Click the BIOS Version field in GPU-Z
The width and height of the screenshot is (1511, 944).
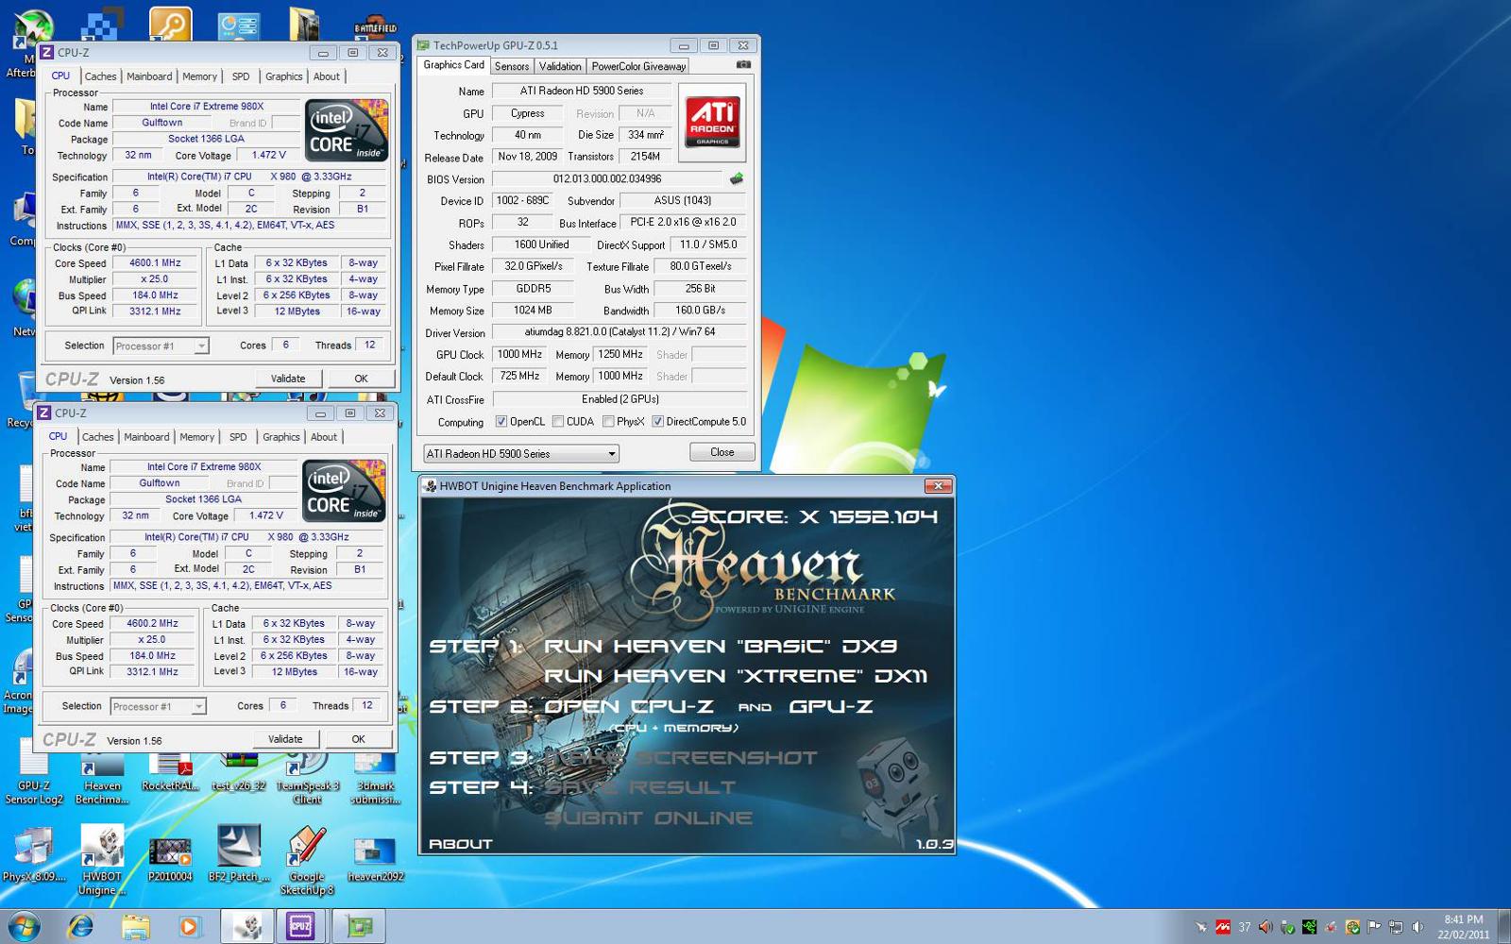click(607, 179)
